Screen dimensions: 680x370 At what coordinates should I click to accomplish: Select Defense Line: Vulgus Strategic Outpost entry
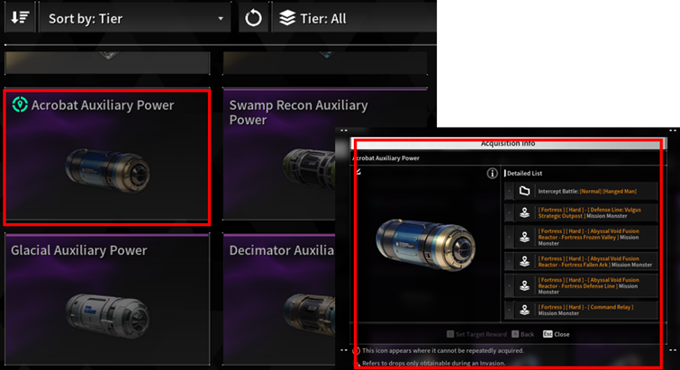point(581,212)
